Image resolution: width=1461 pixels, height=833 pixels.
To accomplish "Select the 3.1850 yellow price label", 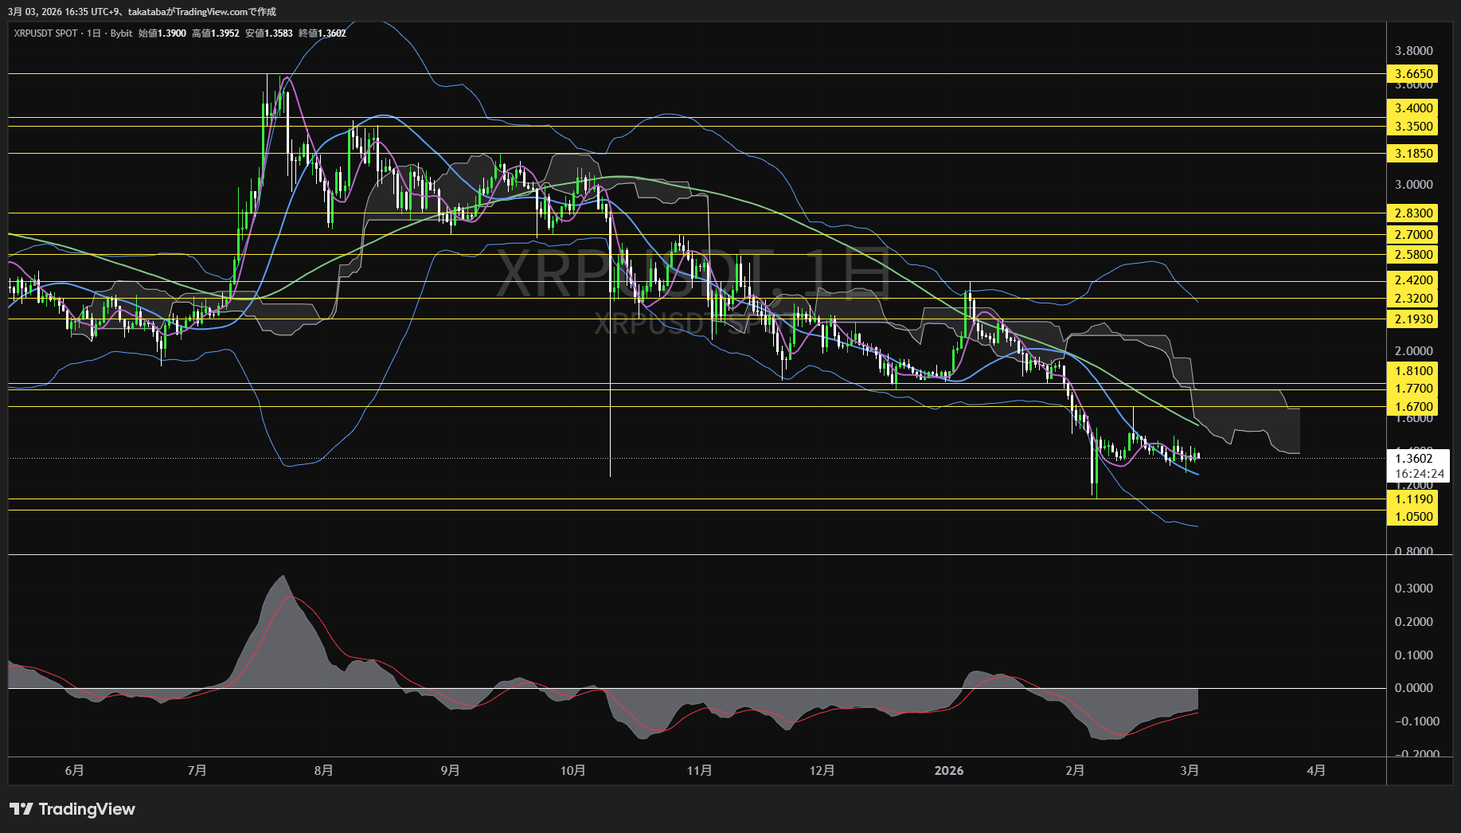I will 1413,154.
